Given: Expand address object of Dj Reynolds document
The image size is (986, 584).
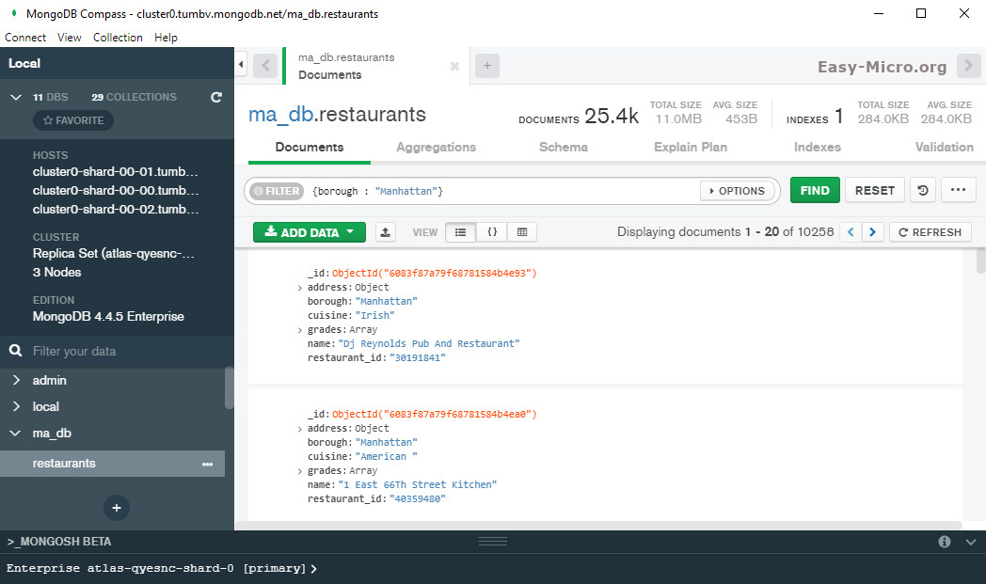Looking at the screenshot, I should click(300, 288).
